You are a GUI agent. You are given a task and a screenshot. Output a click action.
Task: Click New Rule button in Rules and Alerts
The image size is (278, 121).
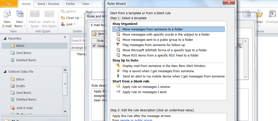98,34
